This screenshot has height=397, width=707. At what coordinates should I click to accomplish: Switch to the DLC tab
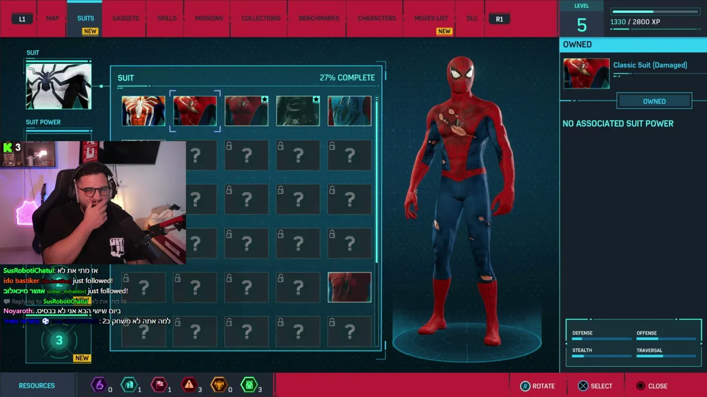[472, 18]
